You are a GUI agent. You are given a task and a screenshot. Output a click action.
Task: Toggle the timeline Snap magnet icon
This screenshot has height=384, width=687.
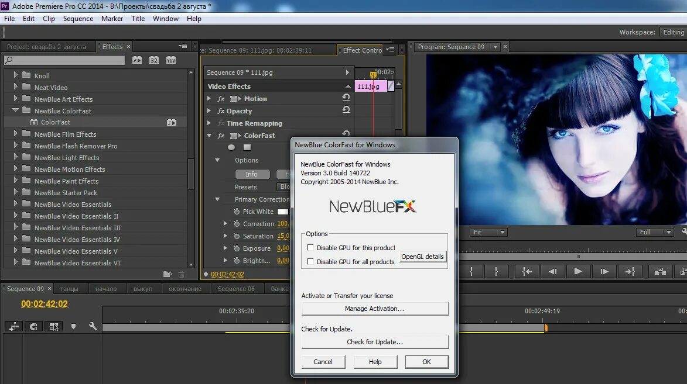click(x=34, y=326)
